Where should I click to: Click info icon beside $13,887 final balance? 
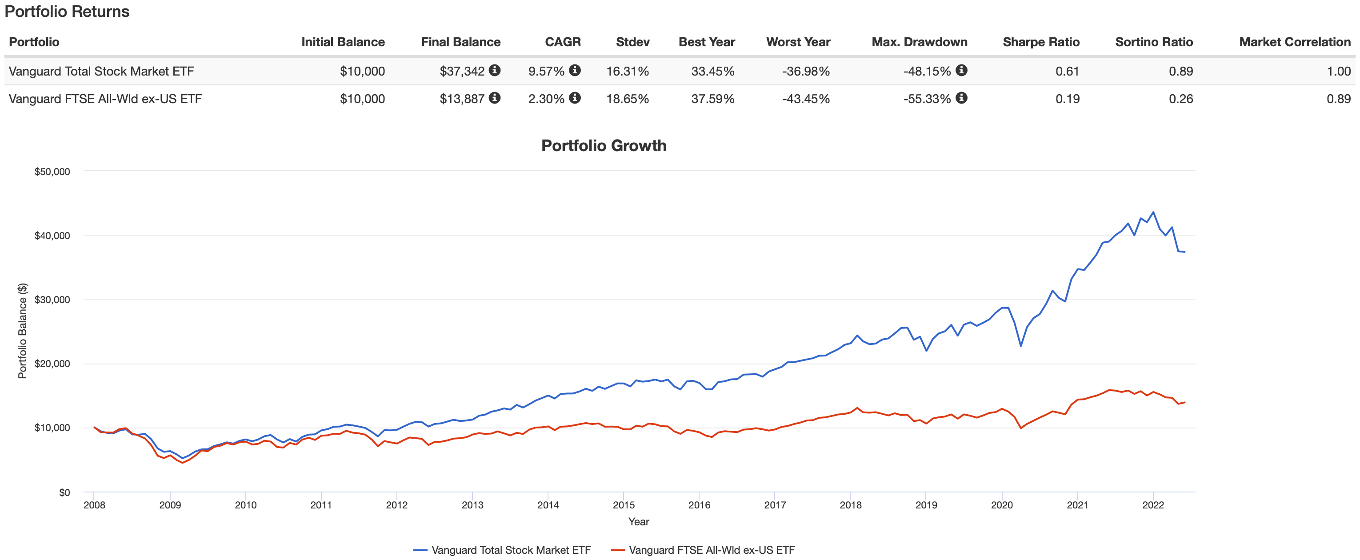494,98
